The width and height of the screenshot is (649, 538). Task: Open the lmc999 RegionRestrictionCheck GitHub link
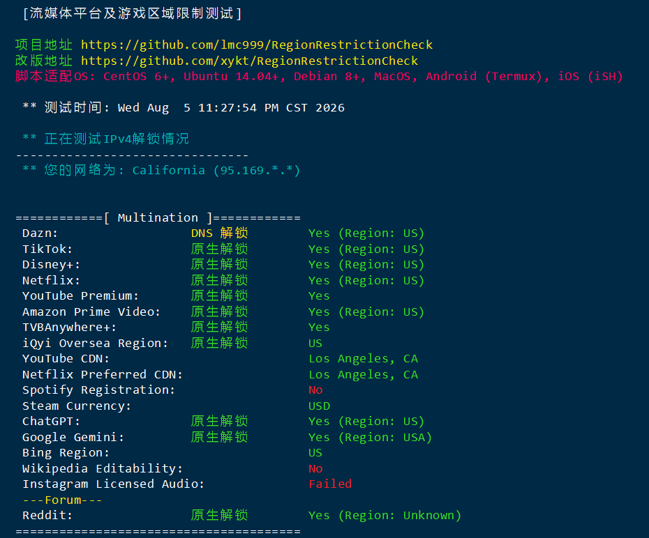(x=257, y=45)
